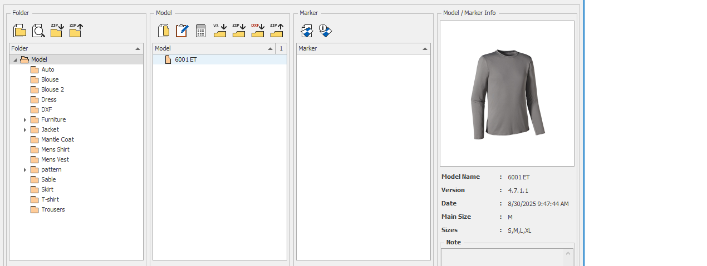Click the search folder magnifier icon
707x266 pixels.
pos(38,31)
